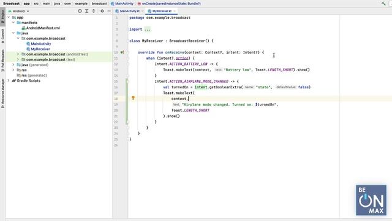This screenshot has width=392, height=221.
Task: Click the override gutter icon on line 10
Action: click(122, 52)
